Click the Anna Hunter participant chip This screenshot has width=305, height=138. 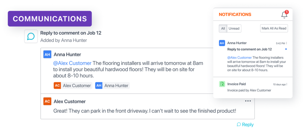click(112, 85)
